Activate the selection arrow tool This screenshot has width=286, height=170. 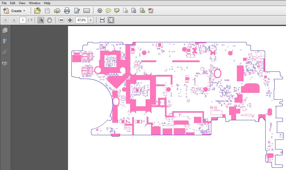(x=41, y=20)
